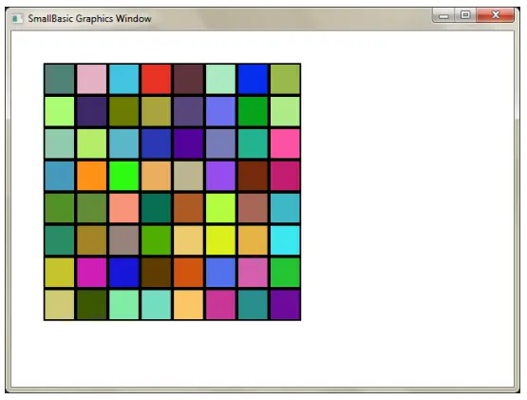Select the dark forest green square
This screenshot has height=400, width=527.
[92, 305]
